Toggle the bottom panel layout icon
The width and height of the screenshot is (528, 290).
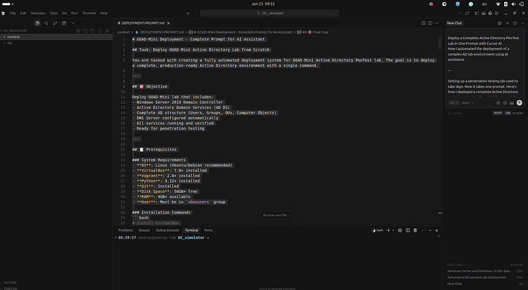coord(484,13)
